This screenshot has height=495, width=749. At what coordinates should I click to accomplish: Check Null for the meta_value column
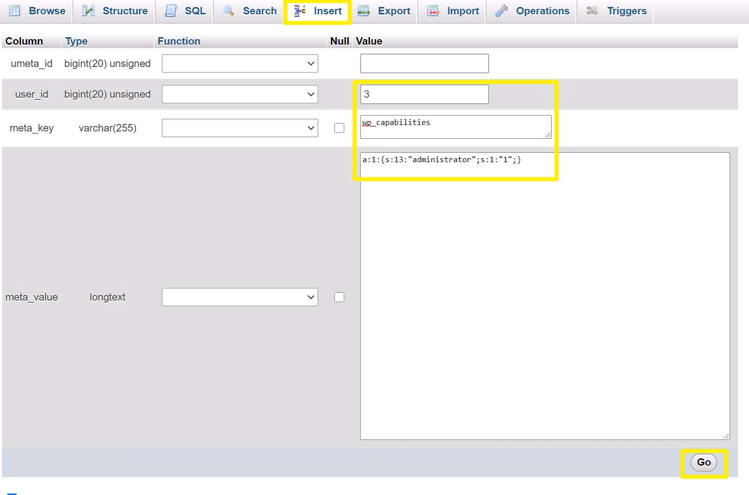(x=339, y=297)
